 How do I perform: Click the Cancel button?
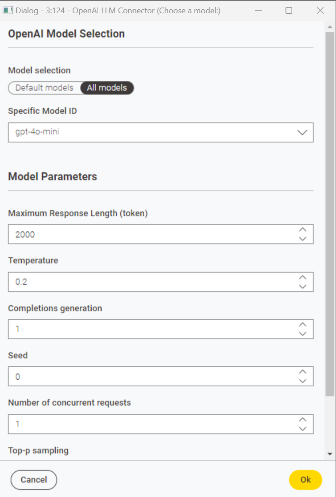[x=34, y=480]
